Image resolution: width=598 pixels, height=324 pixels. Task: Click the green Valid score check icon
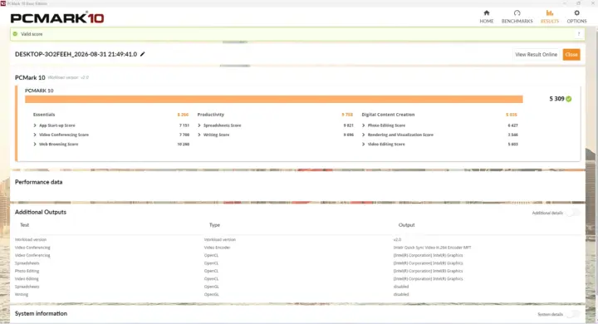pyautogui.click(x=15, y=34)
